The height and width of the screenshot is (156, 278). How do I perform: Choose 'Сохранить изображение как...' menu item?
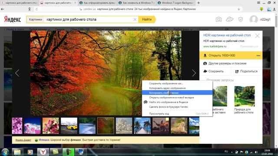coord(177,83)
